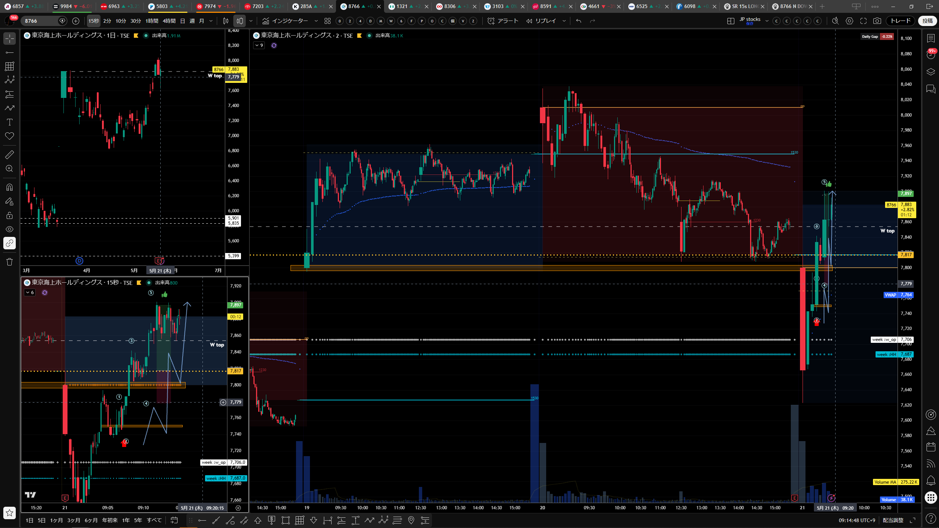Click the zoom-in magnifier tool
The width and height of the screenshot is (939, 528).
pos(10,168)
